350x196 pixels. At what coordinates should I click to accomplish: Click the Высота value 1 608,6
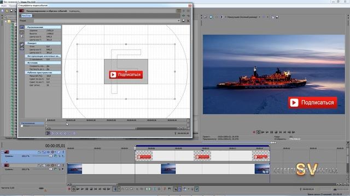pos(50,34)
